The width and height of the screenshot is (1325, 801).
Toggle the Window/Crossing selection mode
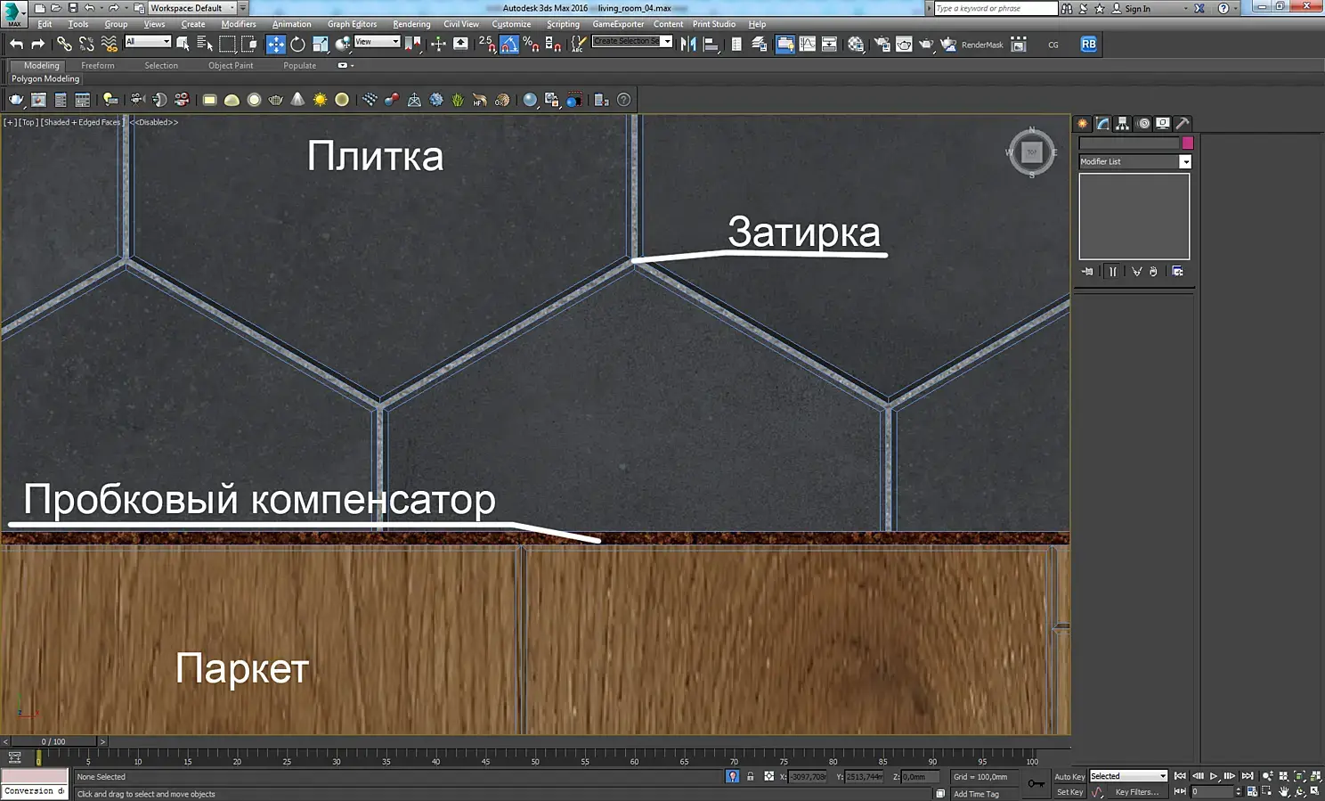point(249,44)
